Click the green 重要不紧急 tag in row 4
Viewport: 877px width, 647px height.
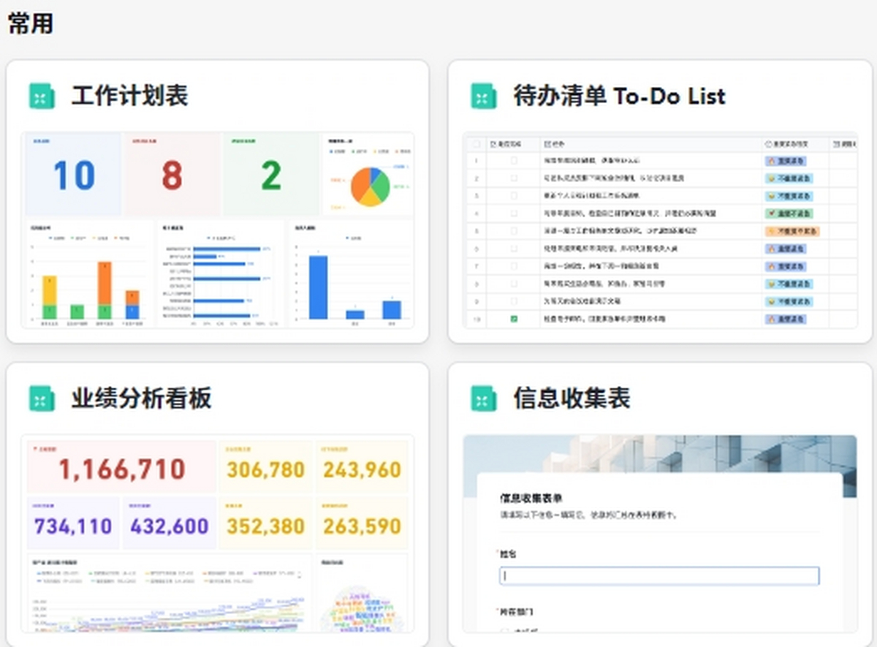[x=789, y=213]
